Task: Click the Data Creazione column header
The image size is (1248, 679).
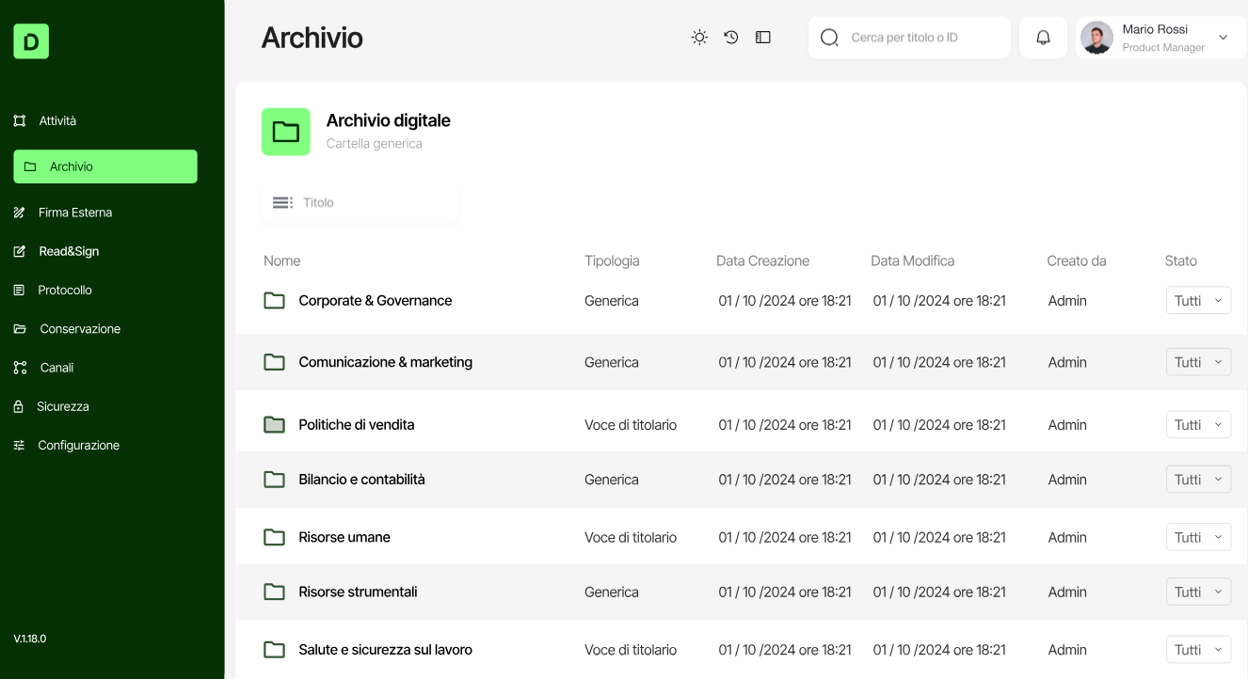Action: click(x=763, y=261)
